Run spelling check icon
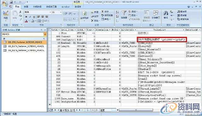This screenshot has width=202, height=116. pyautogui.click(x=103, y=15)
